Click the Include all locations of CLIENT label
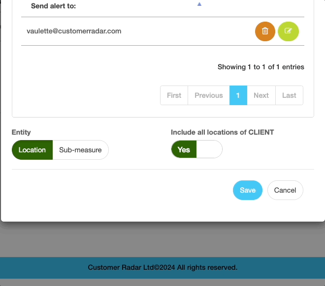This screenshot has height=286, width=325. pyautogui.click(x=223, y=132)
